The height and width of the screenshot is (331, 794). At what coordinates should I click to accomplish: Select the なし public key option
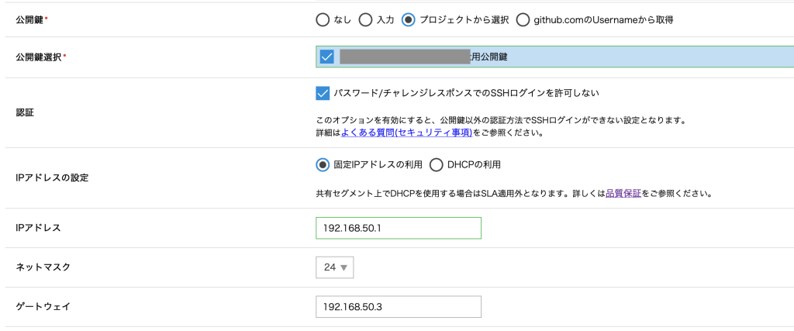point(323,20)
